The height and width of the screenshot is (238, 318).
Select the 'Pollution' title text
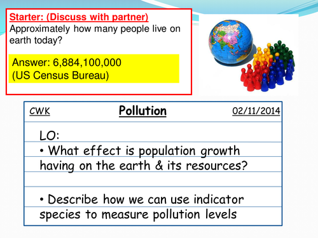point(142,111)
